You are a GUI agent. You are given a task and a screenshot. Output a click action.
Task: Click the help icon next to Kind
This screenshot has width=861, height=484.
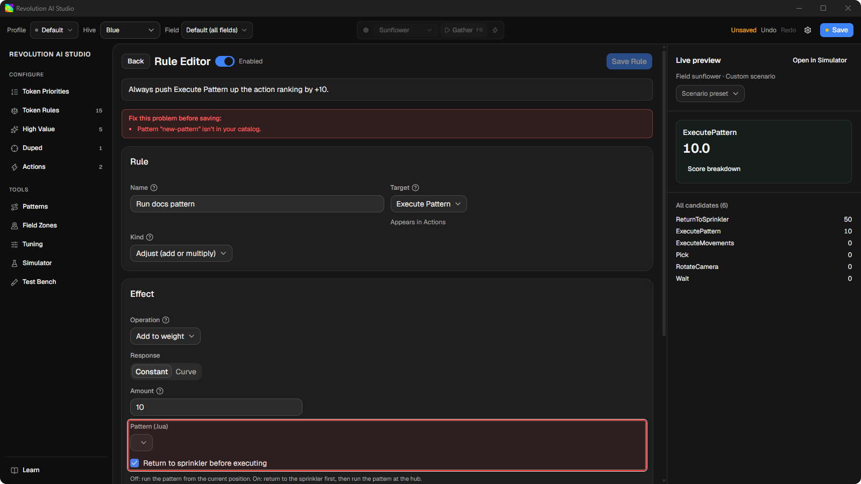pos(150,237)
